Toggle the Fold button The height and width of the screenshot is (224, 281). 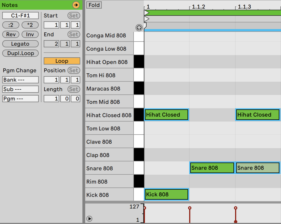94,5
